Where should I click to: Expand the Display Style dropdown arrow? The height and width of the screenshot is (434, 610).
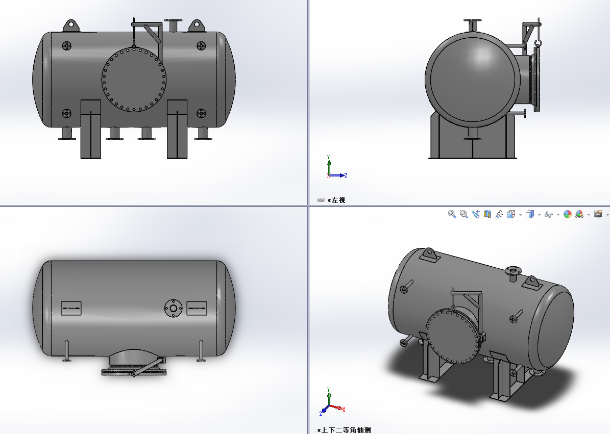tap(539, 215)
